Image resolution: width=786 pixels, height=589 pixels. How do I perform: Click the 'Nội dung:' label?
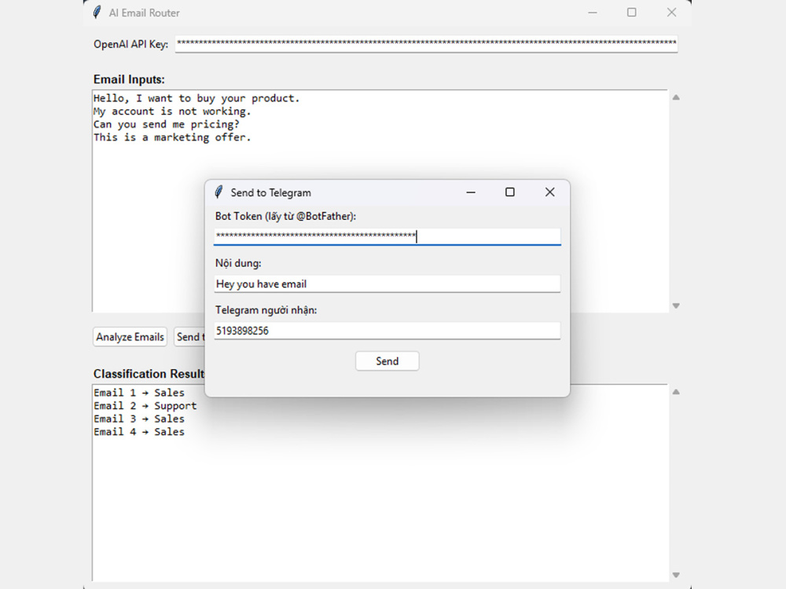point(238,263)
